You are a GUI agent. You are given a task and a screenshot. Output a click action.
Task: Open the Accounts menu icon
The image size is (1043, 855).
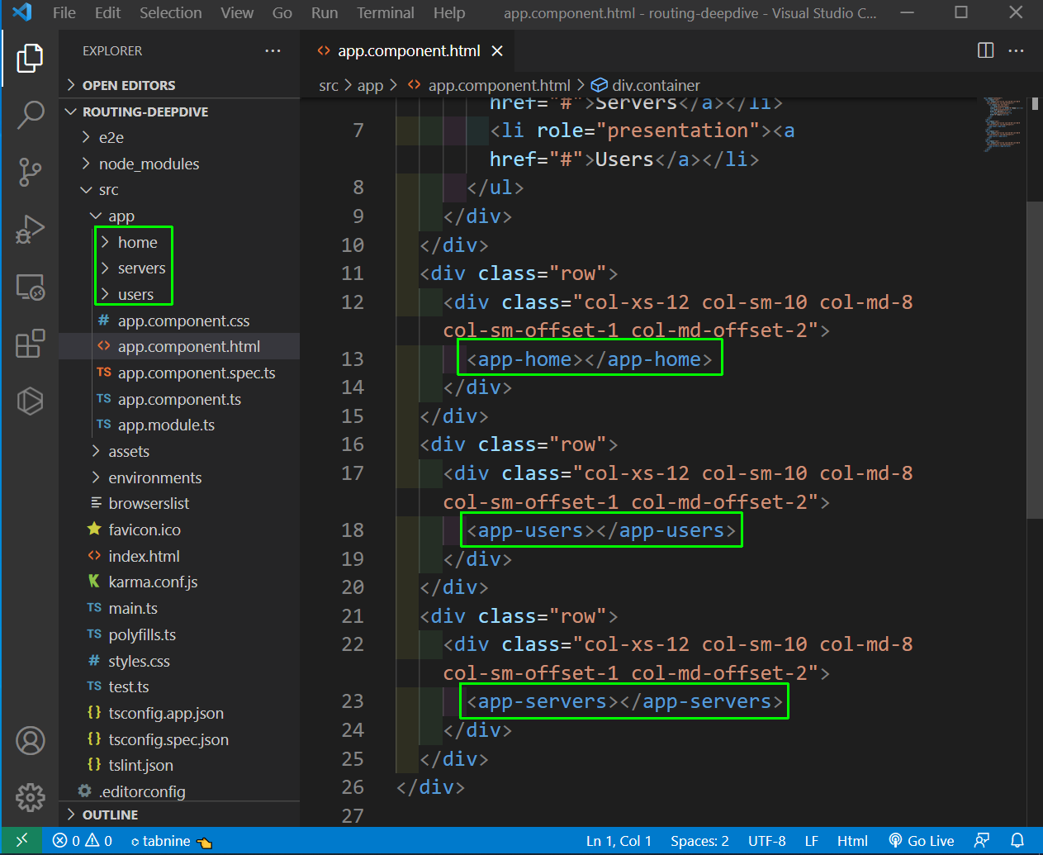tap(30, 741)
